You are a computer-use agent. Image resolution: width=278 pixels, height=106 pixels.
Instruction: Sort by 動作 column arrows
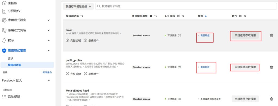coord(245,16)
